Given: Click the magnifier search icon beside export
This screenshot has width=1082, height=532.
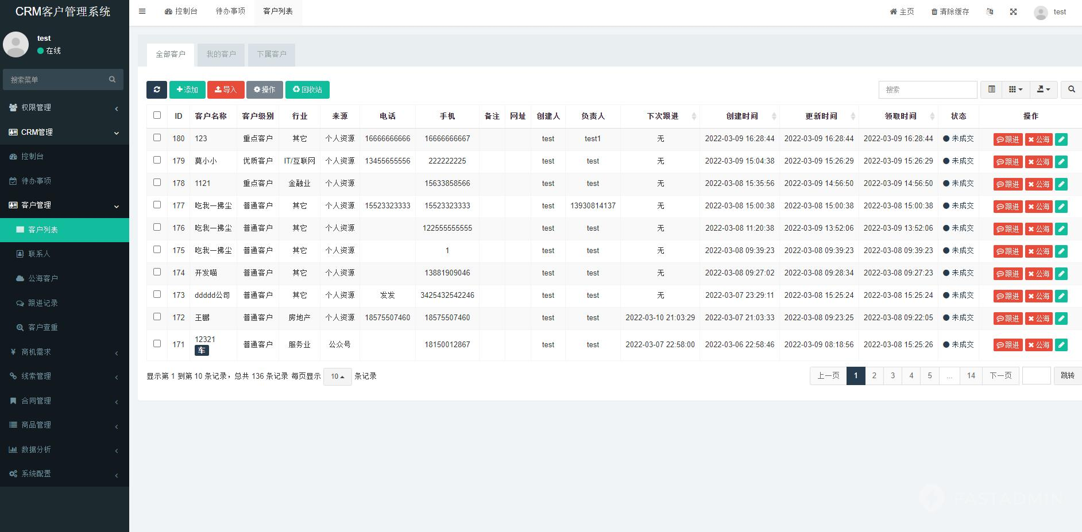Looking at the screenshot, I should 1071,90.
